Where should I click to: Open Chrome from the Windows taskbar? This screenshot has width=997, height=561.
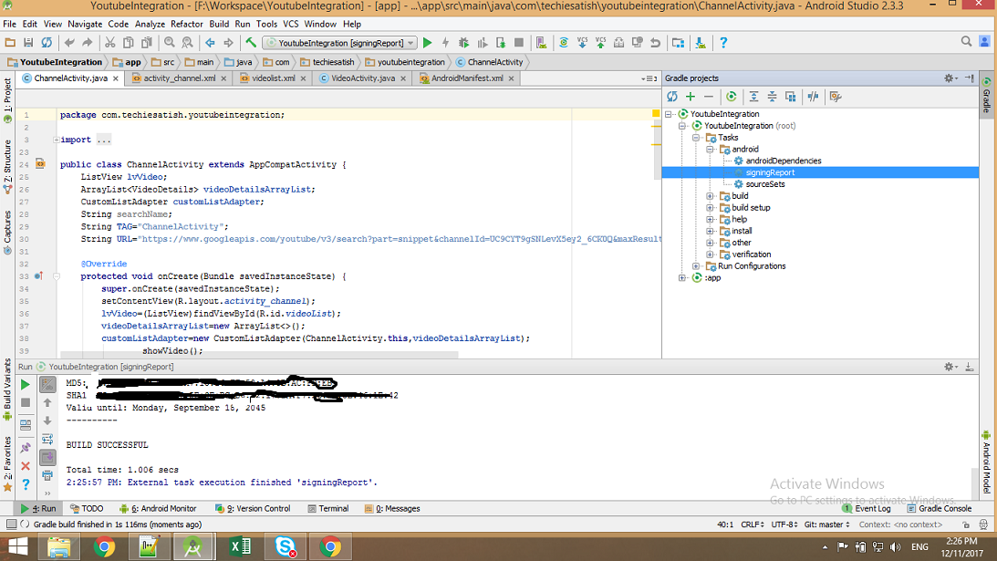pyautogui.click(x=104, y=546)
